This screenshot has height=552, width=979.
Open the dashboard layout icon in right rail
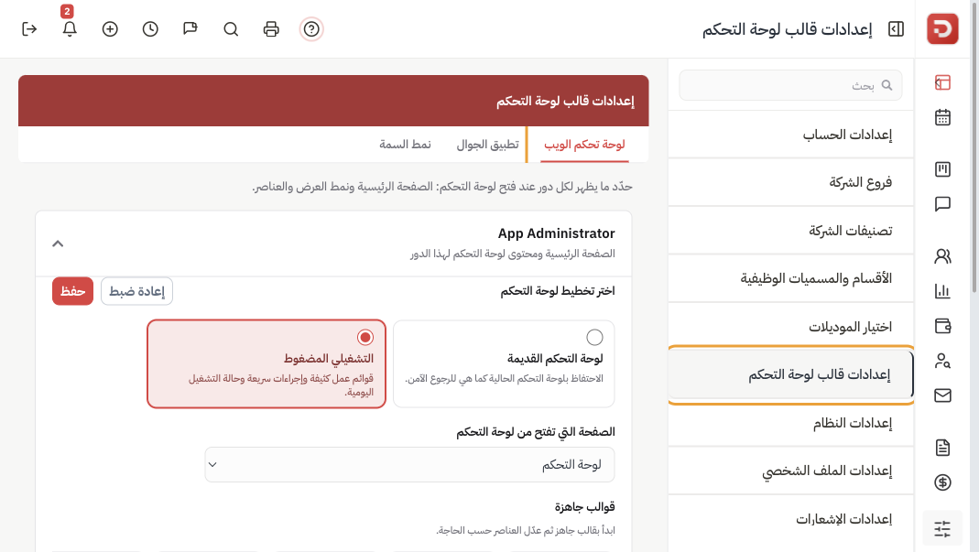click(942, 82)
